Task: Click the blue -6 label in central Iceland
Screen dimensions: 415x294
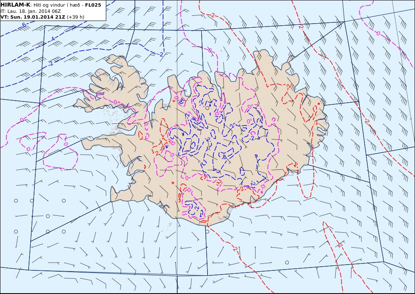Action: point(225,157)
